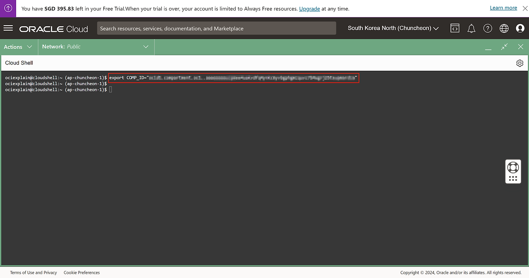Open Terms of Use and Privacy
Image resolution: width=529 pixels, height=278 pixels.
33,273
